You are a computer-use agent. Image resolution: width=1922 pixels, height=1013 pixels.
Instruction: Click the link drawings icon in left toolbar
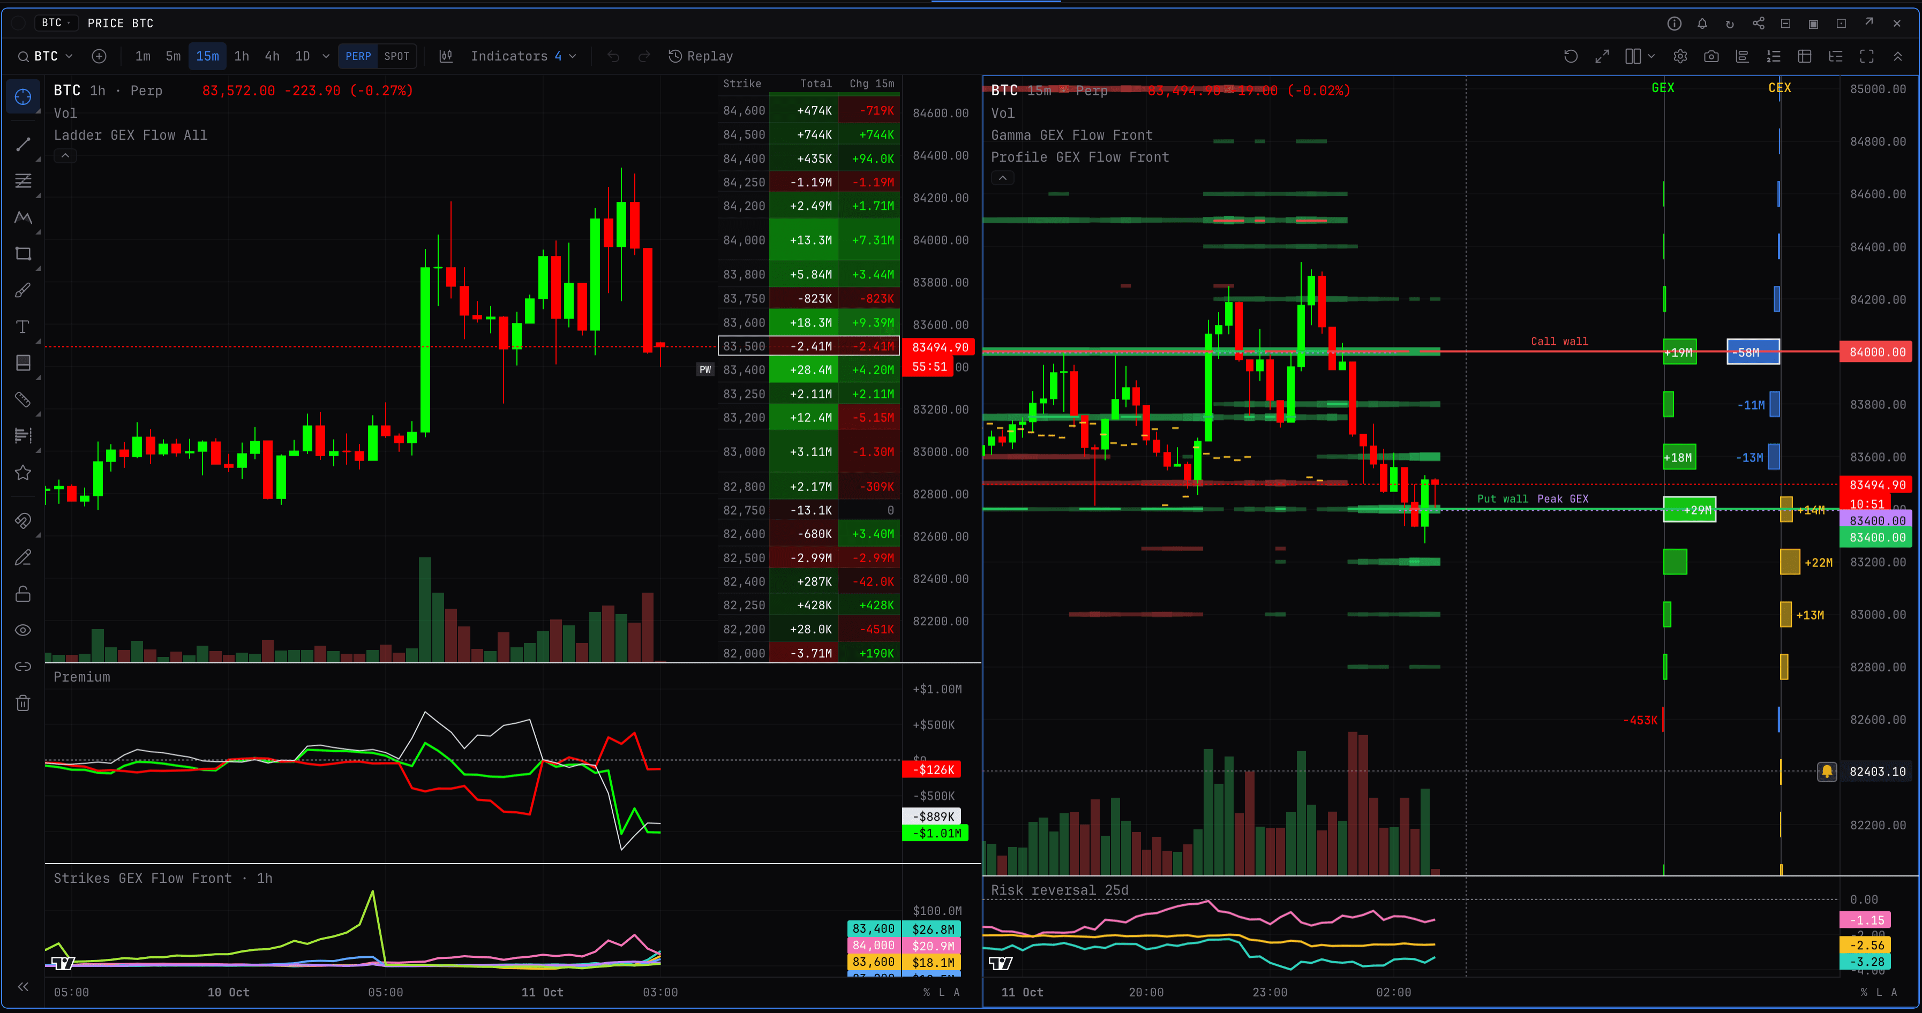pos(23,666)
